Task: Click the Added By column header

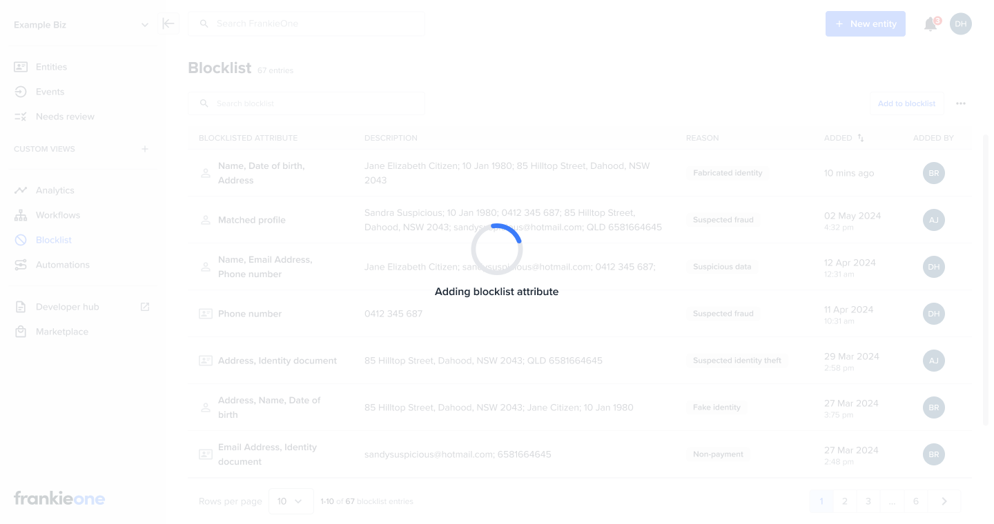Action: coord(933,138)
